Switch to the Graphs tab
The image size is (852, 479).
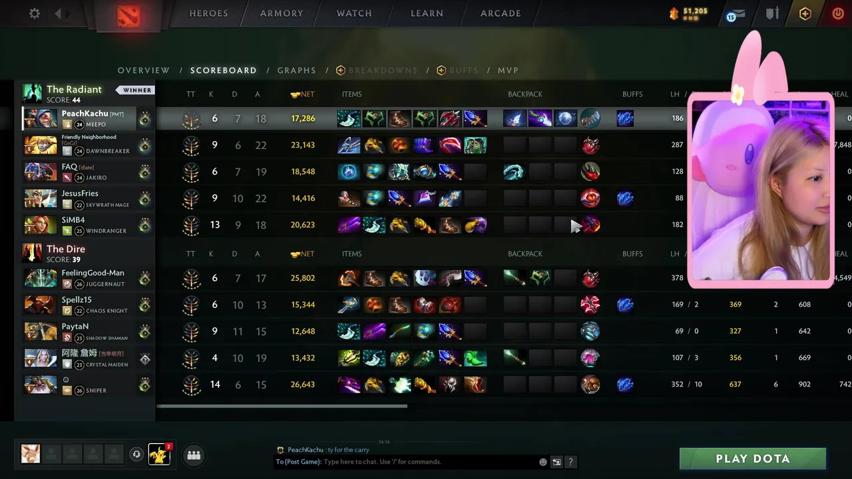click(297, 71)
